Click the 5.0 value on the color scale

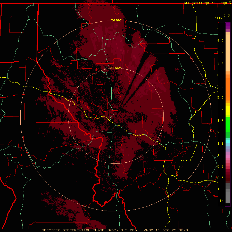pos(220,98)
